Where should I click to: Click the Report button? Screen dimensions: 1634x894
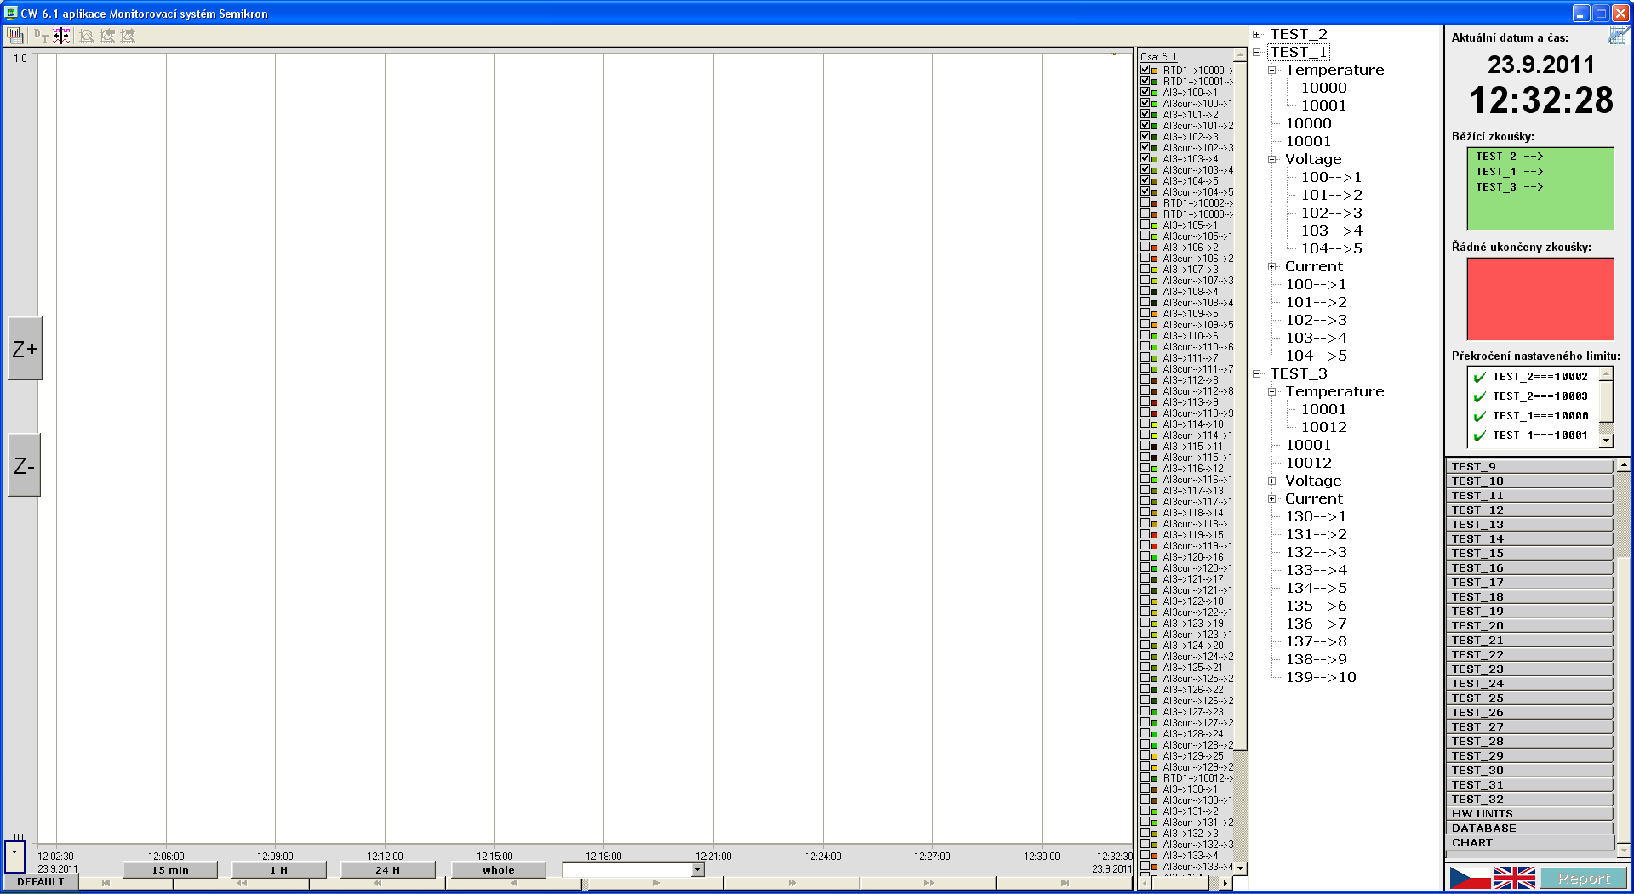(x=1583, y=879)
